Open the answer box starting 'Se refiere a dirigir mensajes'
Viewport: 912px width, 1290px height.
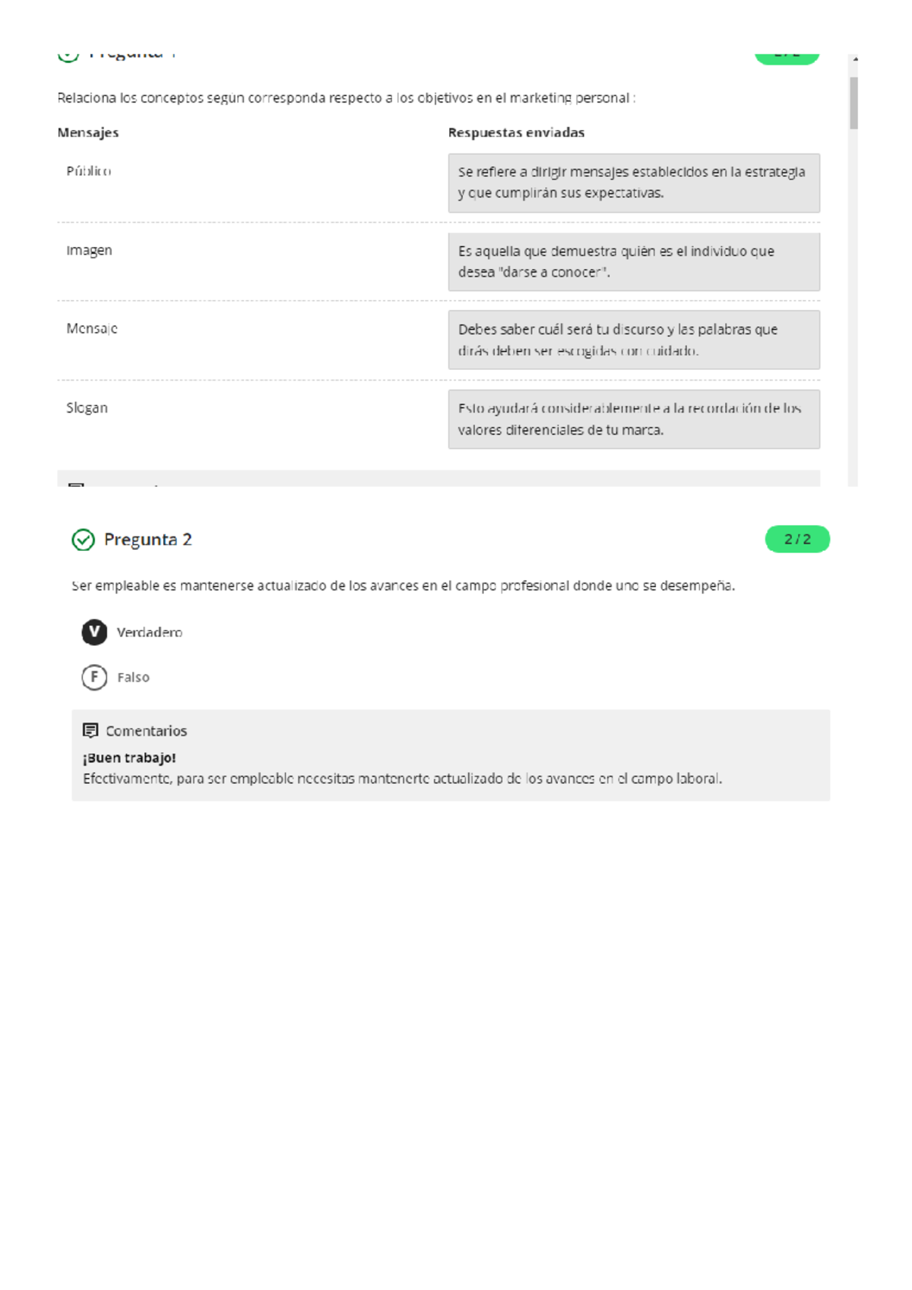(x=634, y=183)
